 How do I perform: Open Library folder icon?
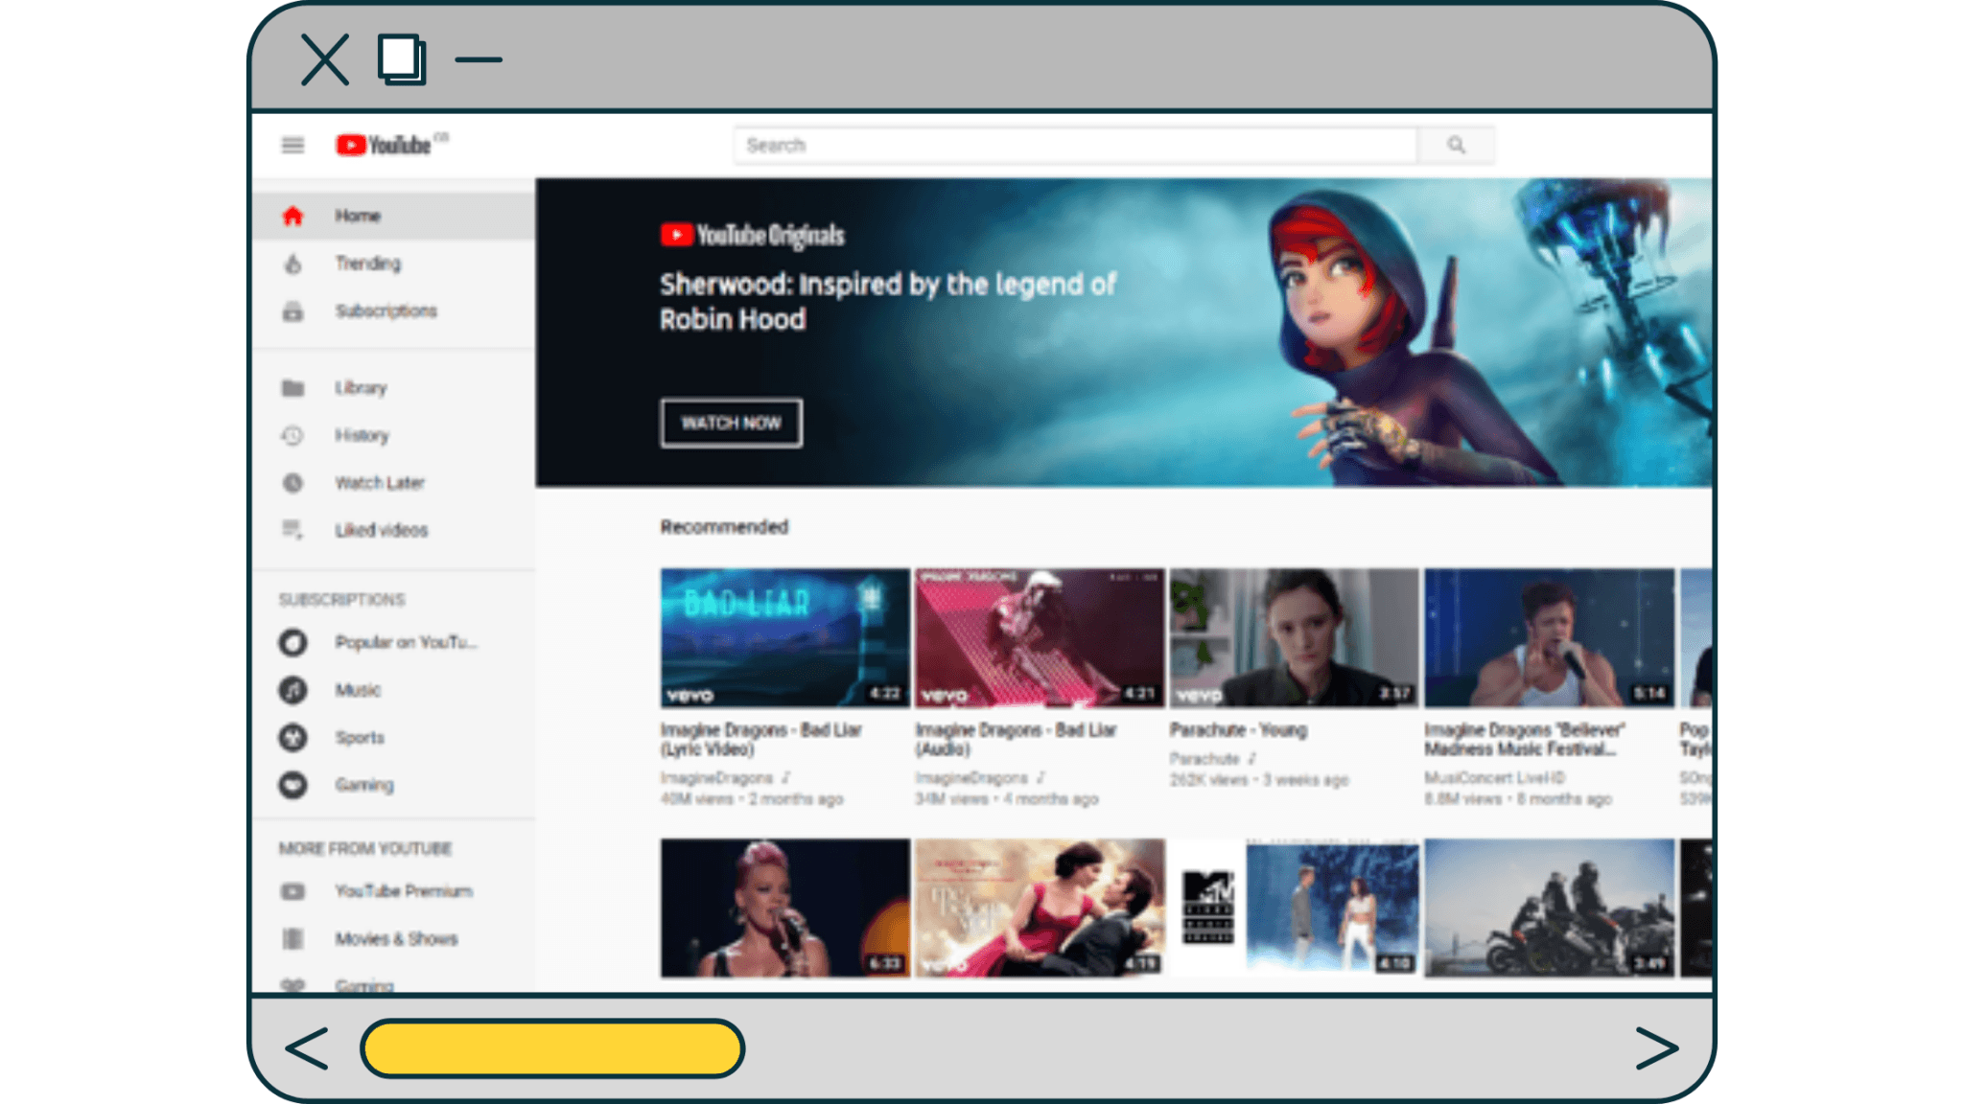coord(292,388)
